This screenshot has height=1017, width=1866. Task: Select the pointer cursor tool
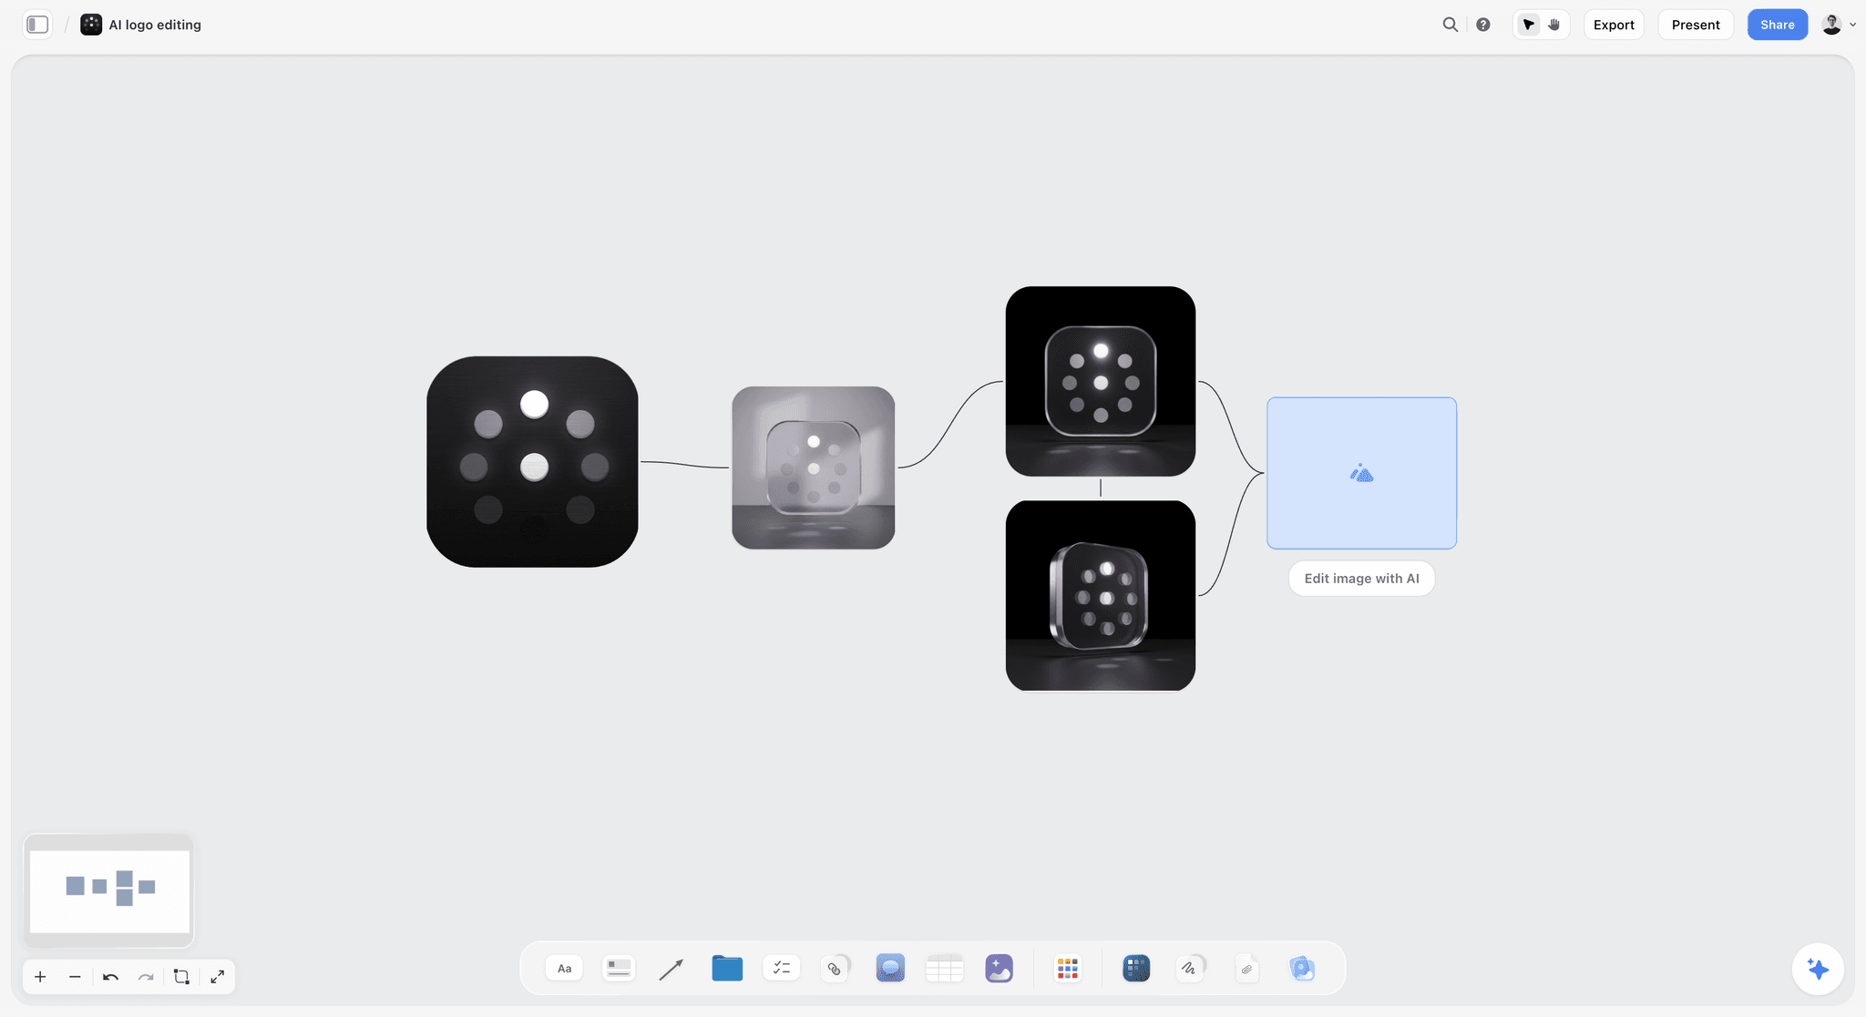pyautogui.click(x=1529, y=25)
